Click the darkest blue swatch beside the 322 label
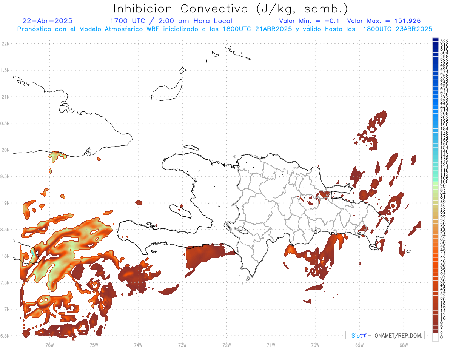The height and width of the screenshot is (350, 453). click(435, 40)
